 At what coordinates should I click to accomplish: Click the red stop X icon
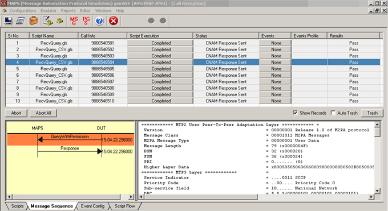click(x=114, y=20)
